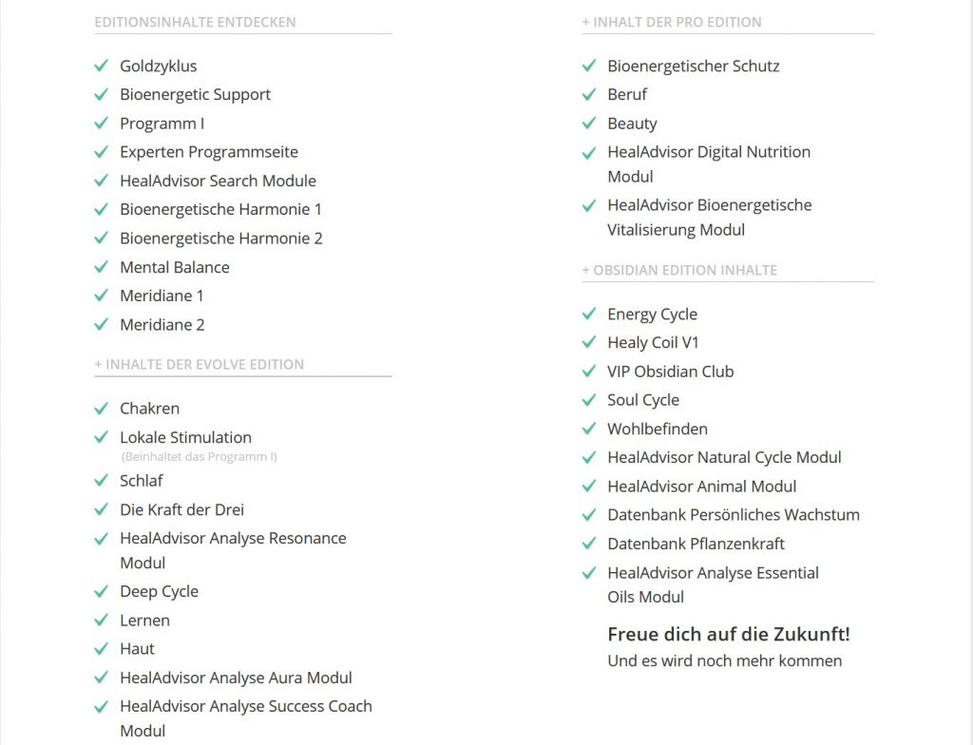Expand the Inhalte der Evolve Edition section
This screenshot has height=745, width=973.
[200, 364]
